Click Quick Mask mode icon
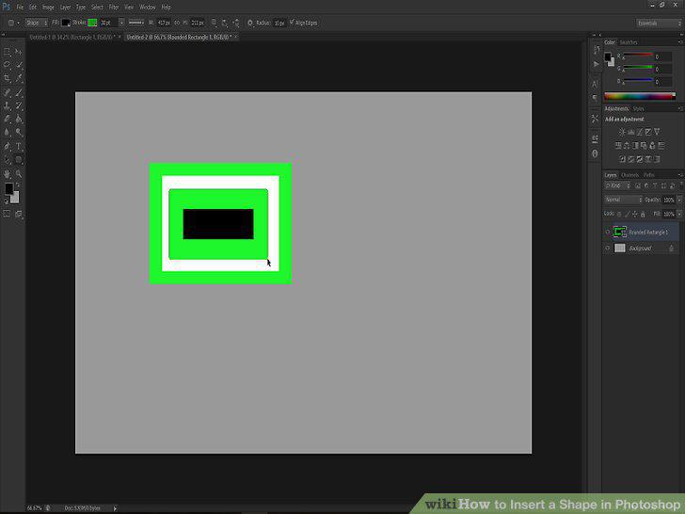This screenshot has height=514, width=685. [7, 214]
